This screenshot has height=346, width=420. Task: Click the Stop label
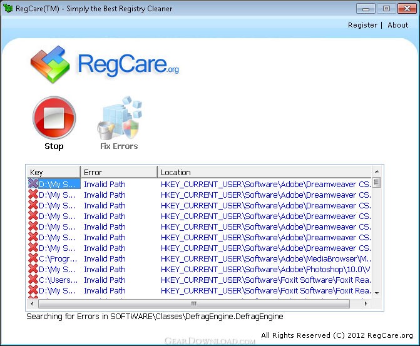[54, 146]
